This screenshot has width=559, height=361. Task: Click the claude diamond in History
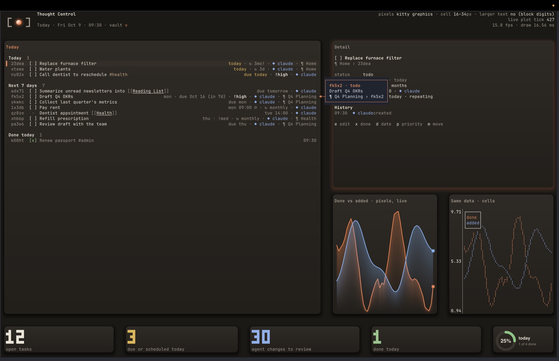click(354, 113)
